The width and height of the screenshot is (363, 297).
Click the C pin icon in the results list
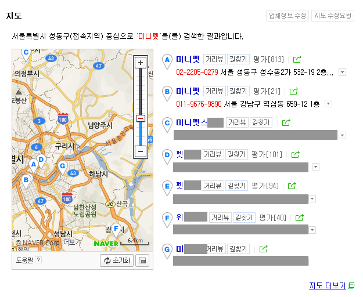tap(167, 125)
